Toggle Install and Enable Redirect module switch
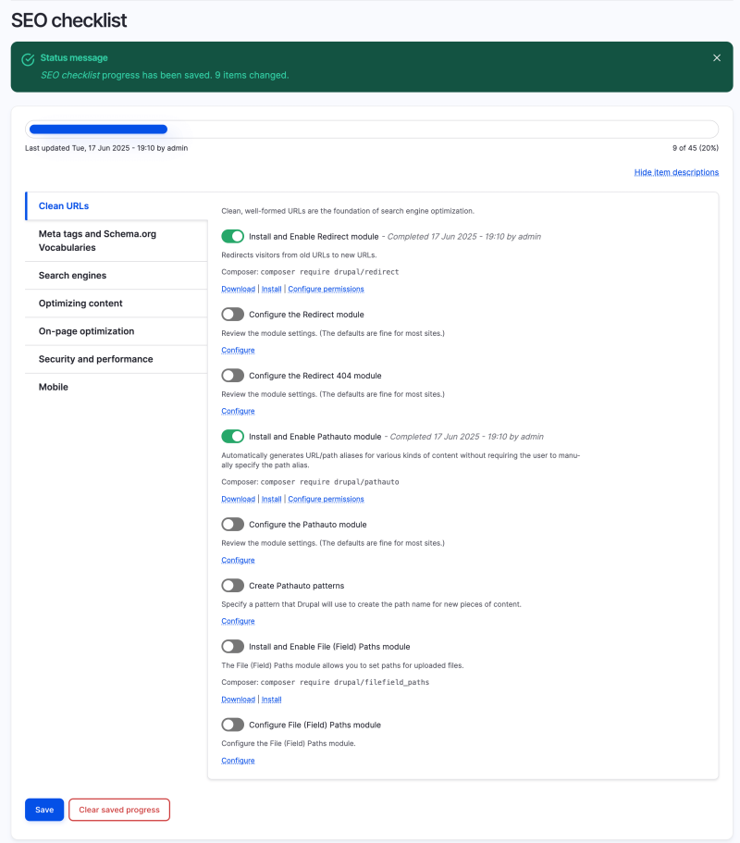The width and height of the screenshot is (740, 843). pyautogui.click(x=233, y=237)
